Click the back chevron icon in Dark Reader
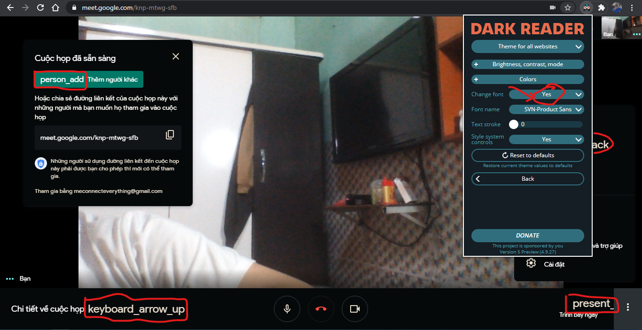 pyautogui.click(x=478, y=179)
